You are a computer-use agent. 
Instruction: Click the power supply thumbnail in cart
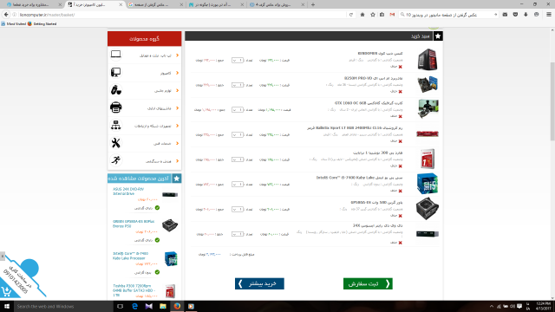[x=428, y=209]
